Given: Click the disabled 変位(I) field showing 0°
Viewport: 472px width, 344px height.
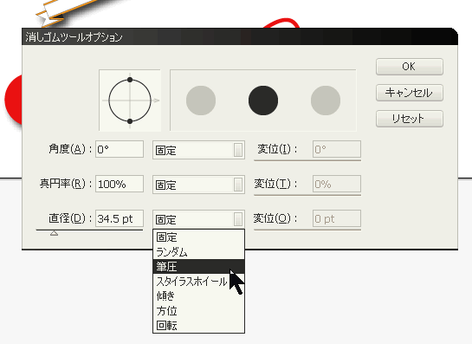Looking at the screenshot, I should pos(337,149).
